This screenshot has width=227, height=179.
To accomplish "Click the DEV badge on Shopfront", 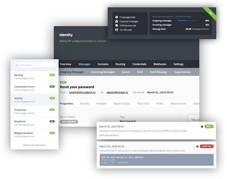I will [52, 121].
